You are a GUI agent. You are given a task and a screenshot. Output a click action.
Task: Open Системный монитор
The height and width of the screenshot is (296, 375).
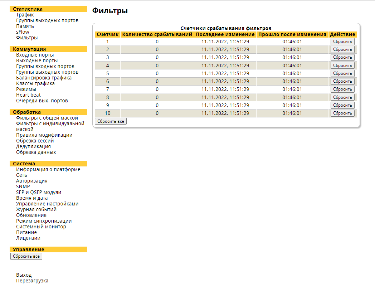point(41,227)
